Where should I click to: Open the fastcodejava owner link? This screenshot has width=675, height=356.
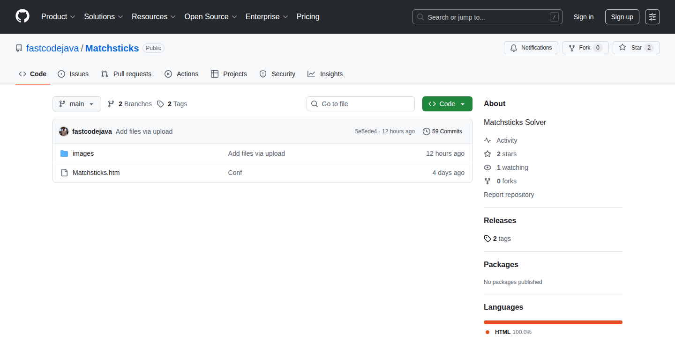[52, 48]
